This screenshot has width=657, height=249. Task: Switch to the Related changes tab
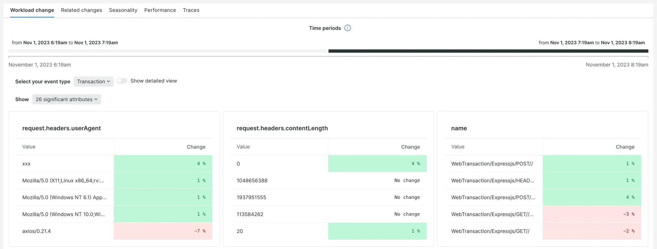(x=81, y=10)
